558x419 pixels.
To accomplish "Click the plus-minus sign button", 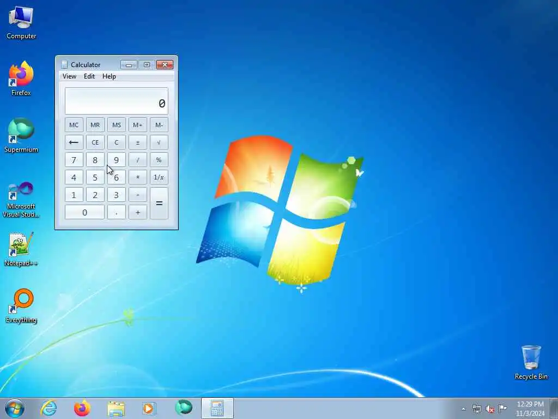I will tap(138, 142).
